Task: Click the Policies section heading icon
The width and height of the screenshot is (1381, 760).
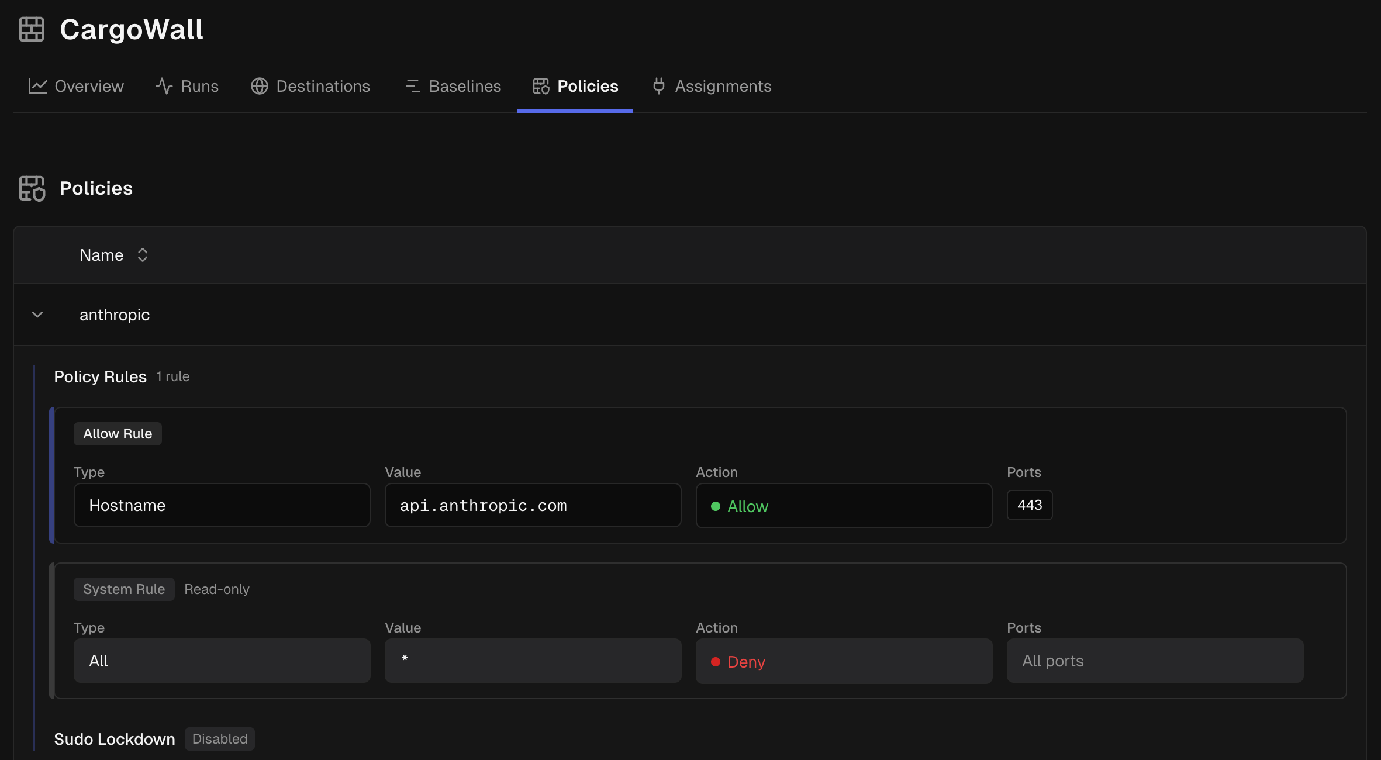Action: (32, 188)
